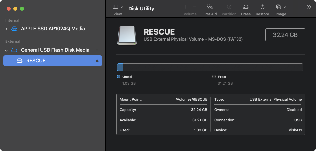Click the View label in toolbar
Viewport: 316px width, 151px height.
point(118,14)
